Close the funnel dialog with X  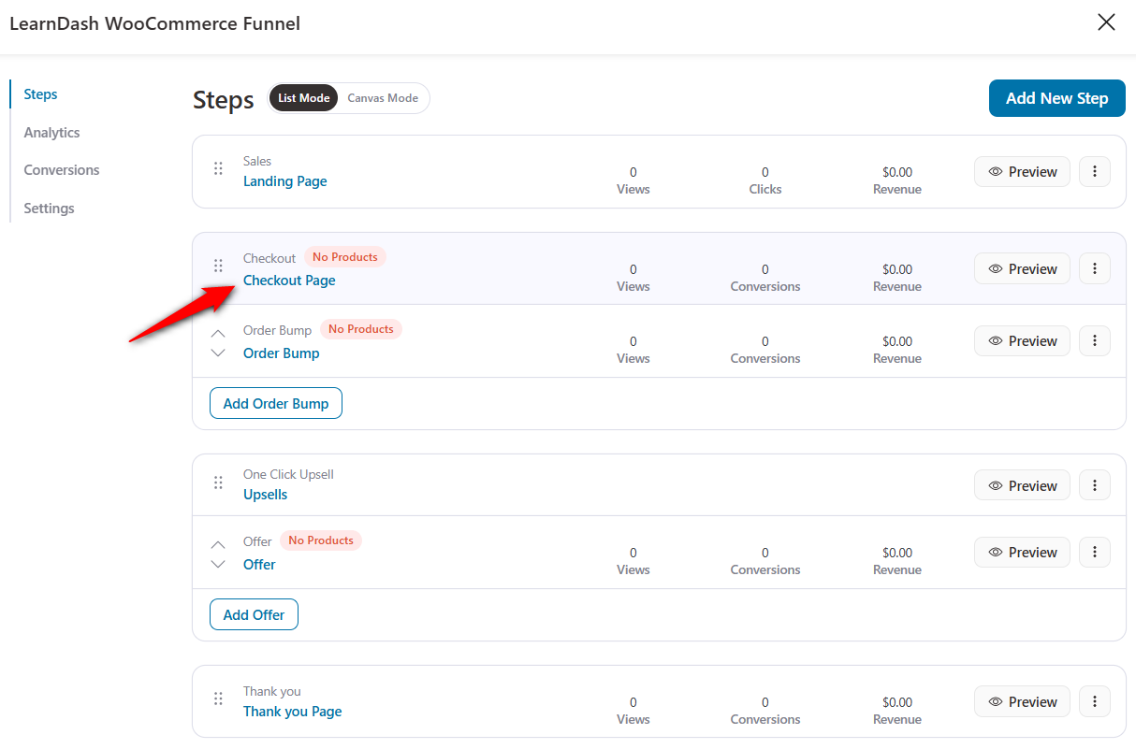point(1106,22)
